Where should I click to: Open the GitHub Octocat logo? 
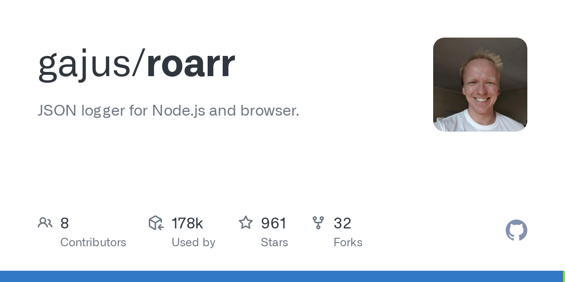(x=517, y=230)
